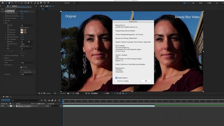Select the Eraser tool
Image resolution: width=224 pixels, height=126 pixels.
(41, 3)
